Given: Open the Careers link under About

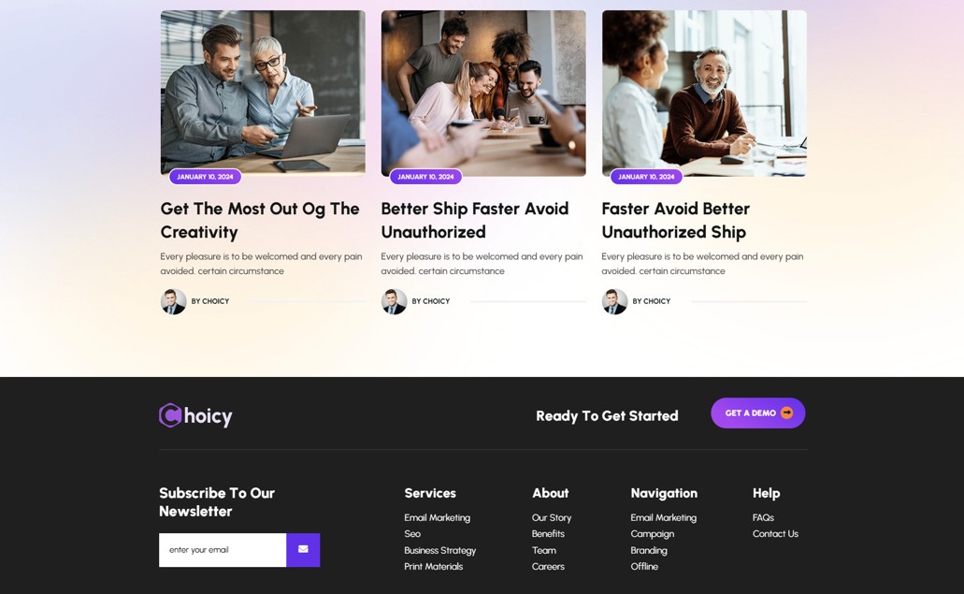Looking at the screenshot, I should 548,566.
